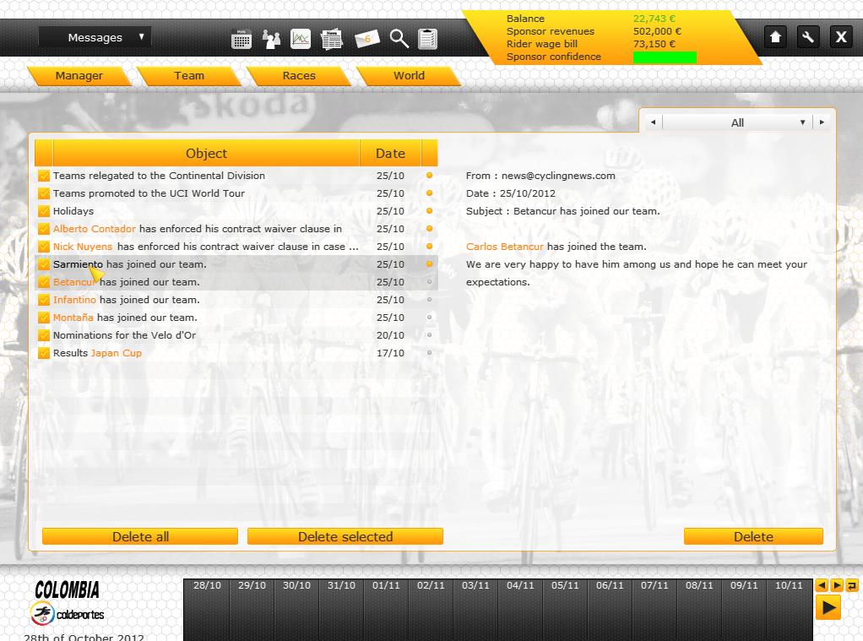
Task: Toggle checkbox for Holidays message
Action: pyautogui.click(x=44, y=211)
